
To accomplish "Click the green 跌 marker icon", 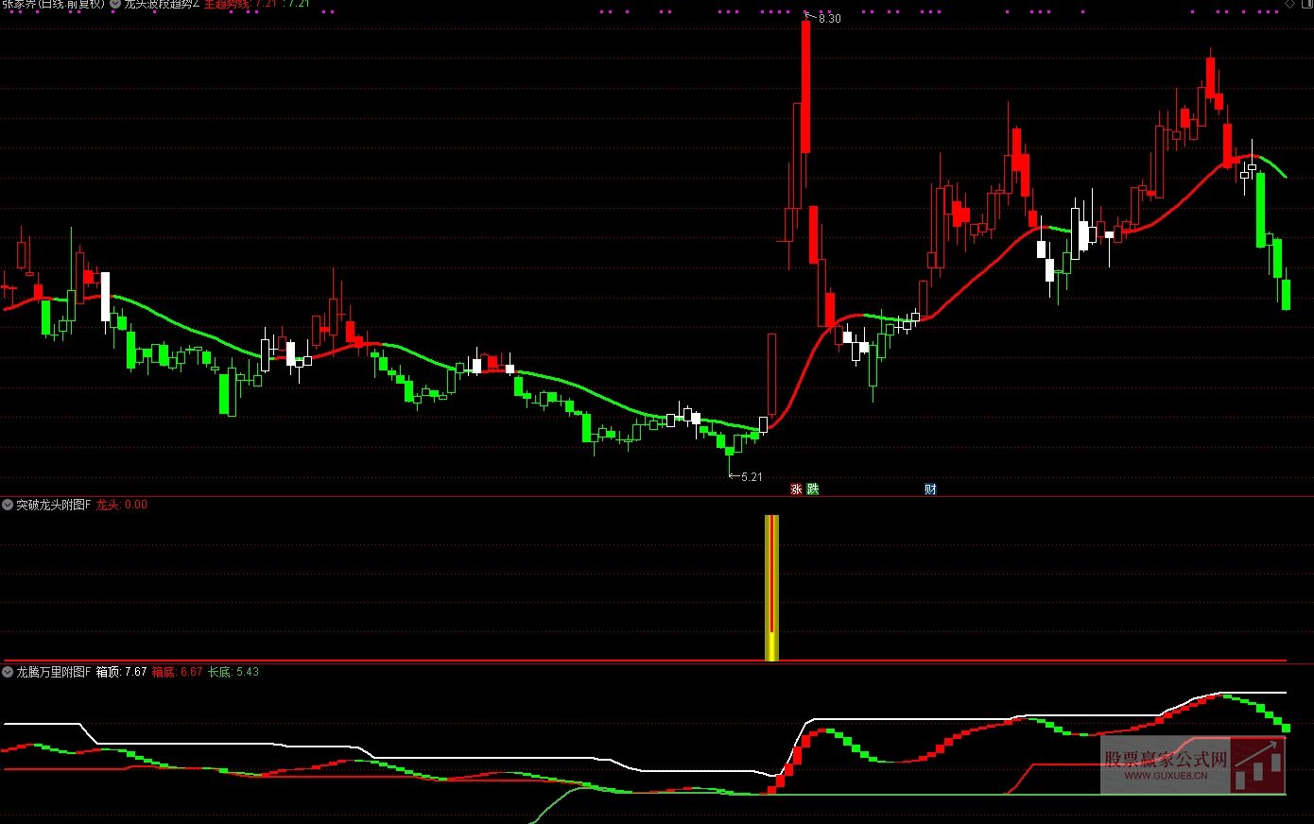I will [x=812, y=489].
